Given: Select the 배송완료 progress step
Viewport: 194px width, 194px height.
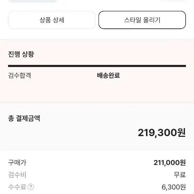Looking at the screenshot, I should [x=108, y=75].
